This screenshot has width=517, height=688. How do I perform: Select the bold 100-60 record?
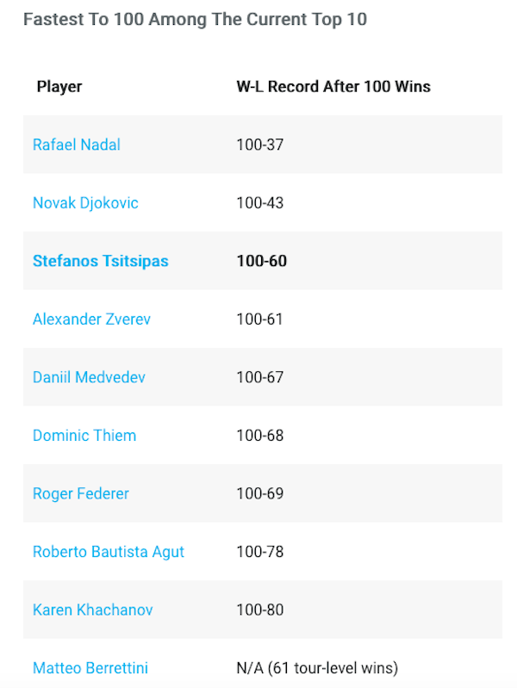coord(261,261)
